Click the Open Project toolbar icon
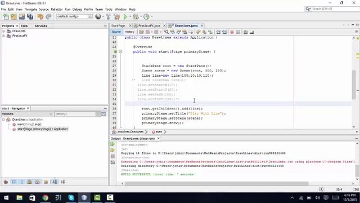Screen dimensions: 360x203 (22, 16)
